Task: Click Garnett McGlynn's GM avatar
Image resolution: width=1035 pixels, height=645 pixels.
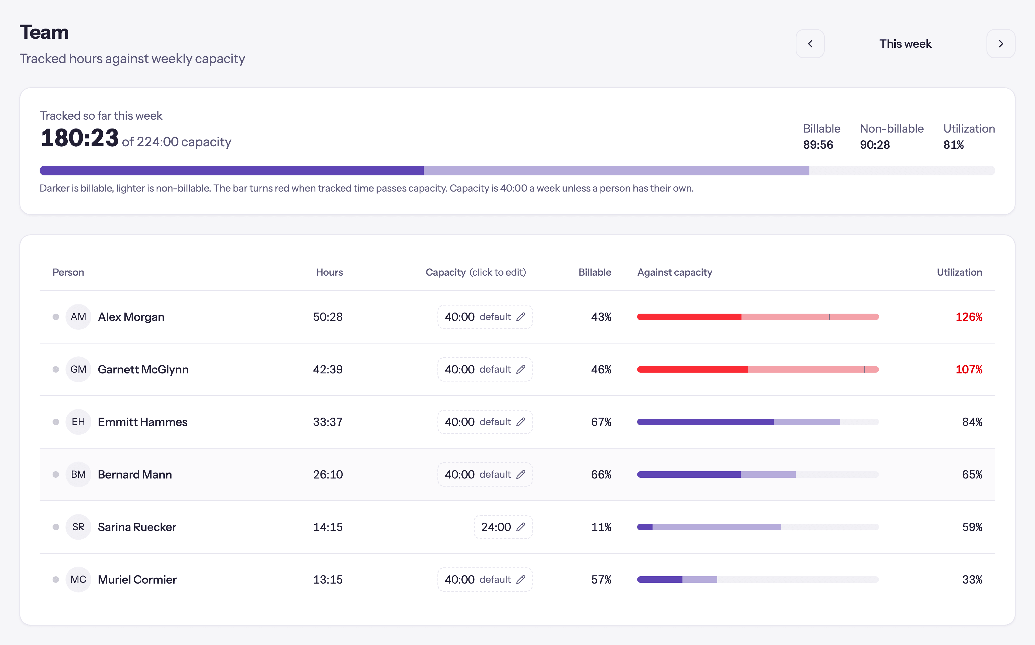Action: tap(78, 369)
